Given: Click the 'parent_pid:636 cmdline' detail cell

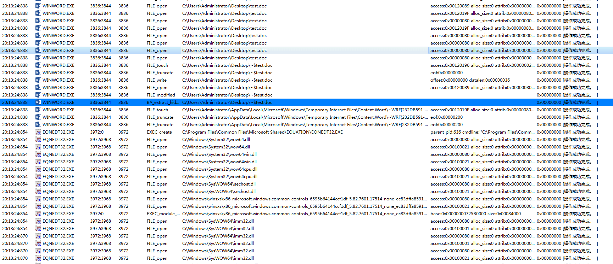Looking at the screenshot, I should click(482, 132).
